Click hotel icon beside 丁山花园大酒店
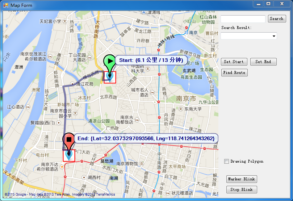Viewport: 293px width, 201px height. point(89,58)
